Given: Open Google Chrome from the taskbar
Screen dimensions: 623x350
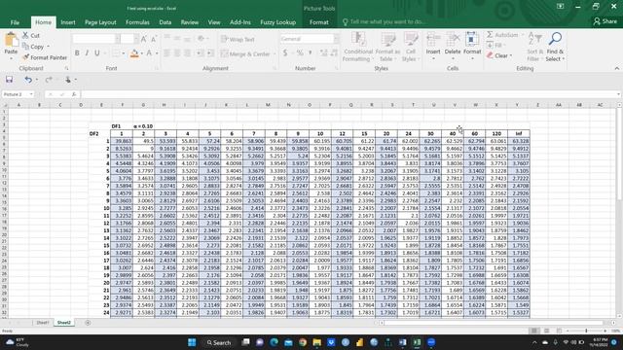Looking at the screenshot, I should (x=303, y=342).
